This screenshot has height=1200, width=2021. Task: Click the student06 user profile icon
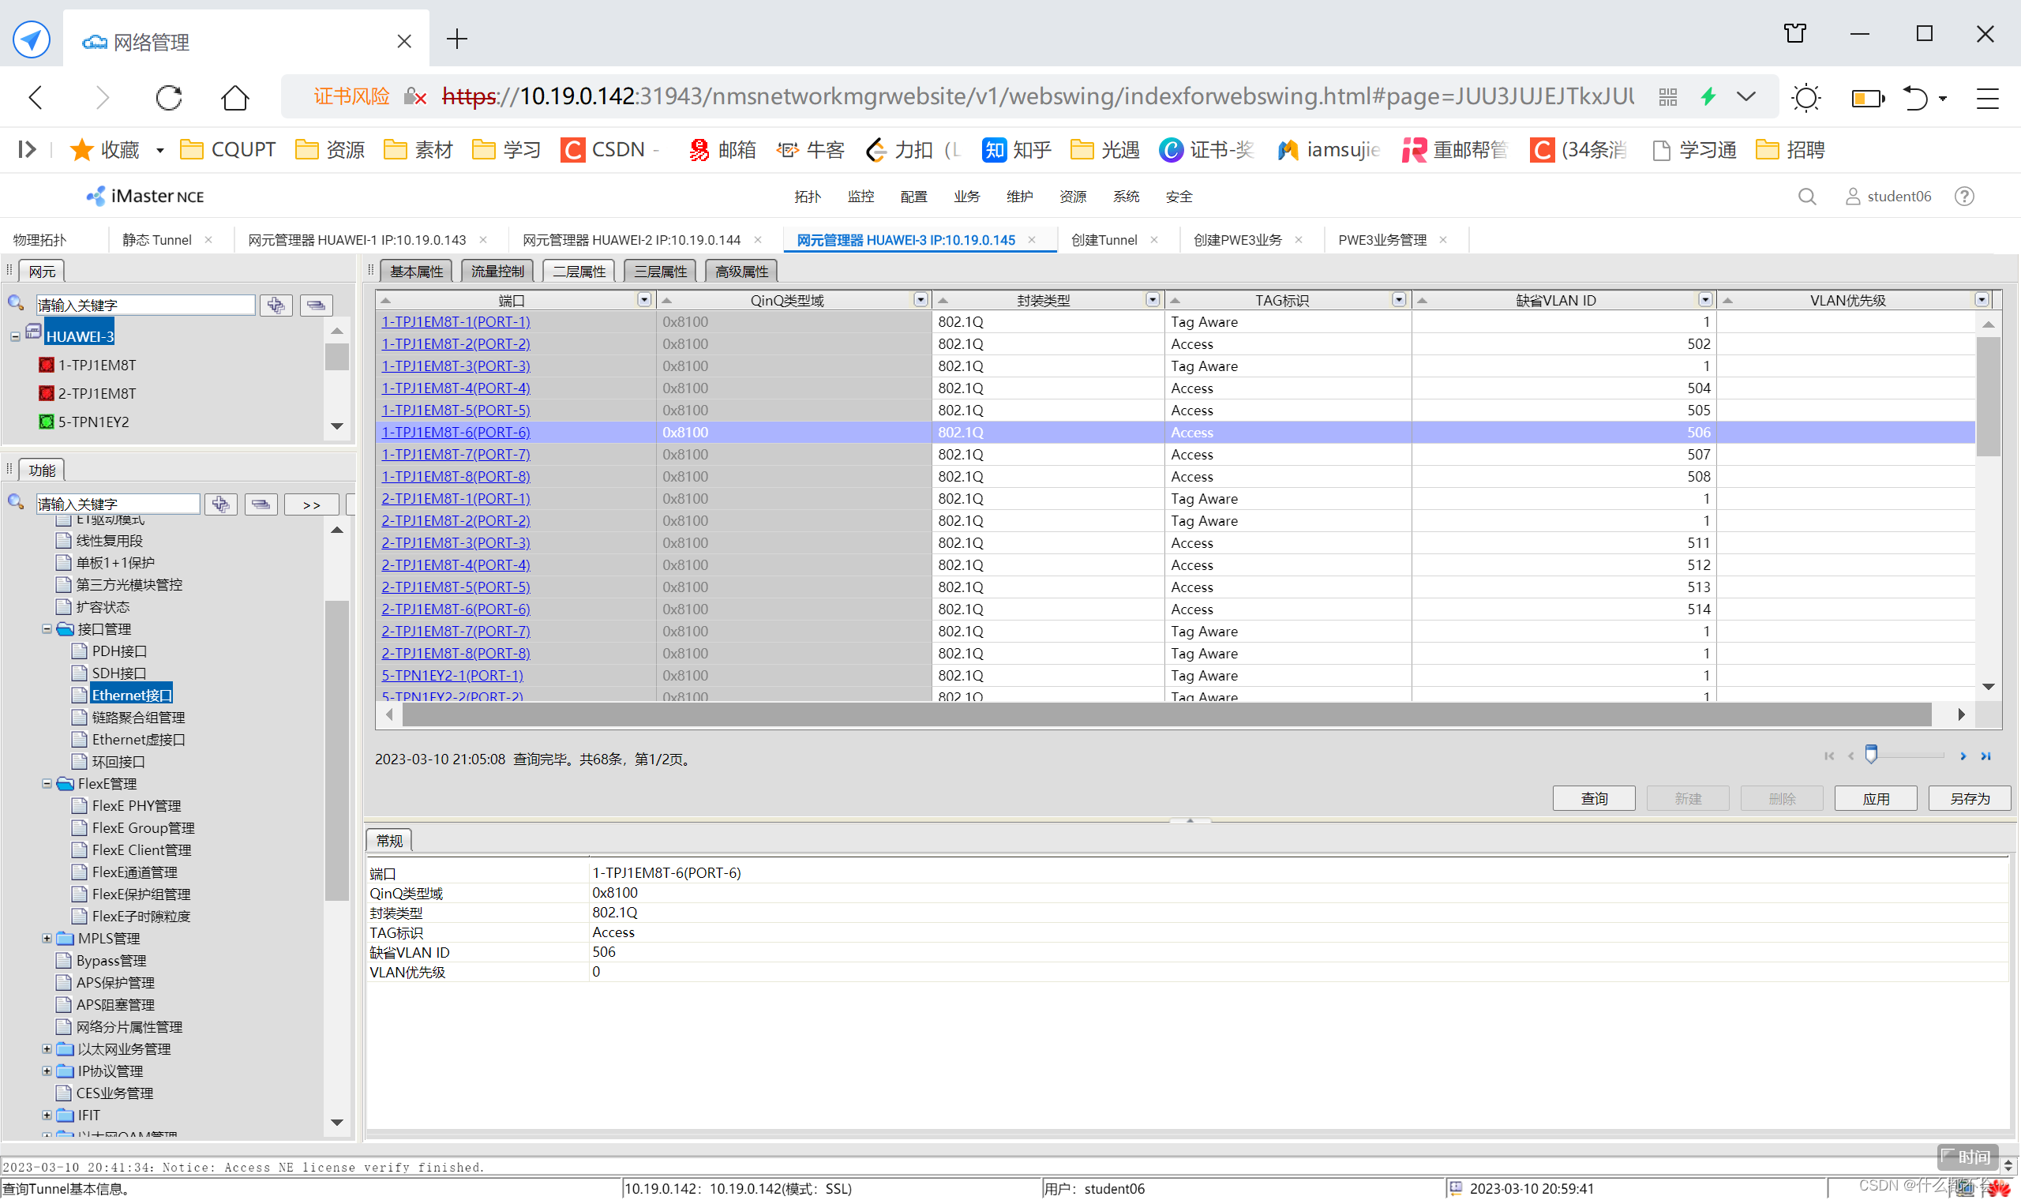(x=1852, y=197)
